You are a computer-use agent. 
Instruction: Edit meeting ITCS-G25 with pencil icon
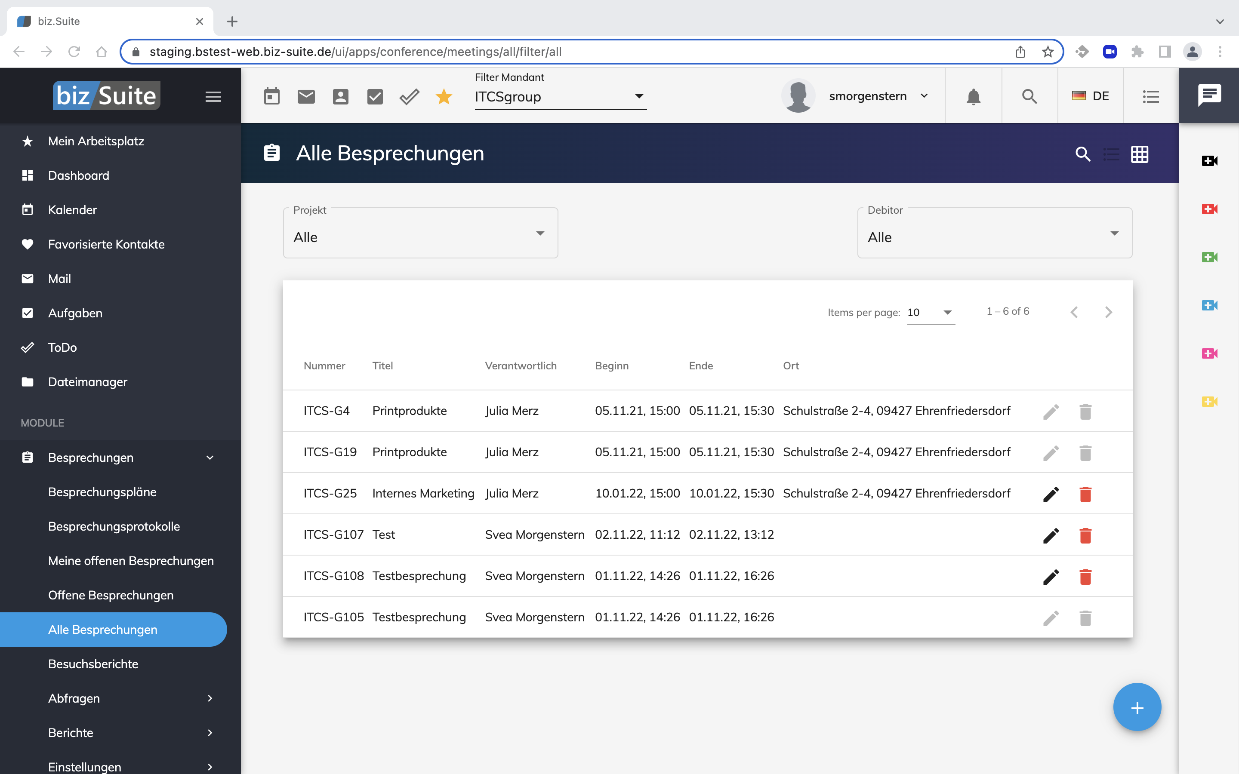(x=1051, y=494)
